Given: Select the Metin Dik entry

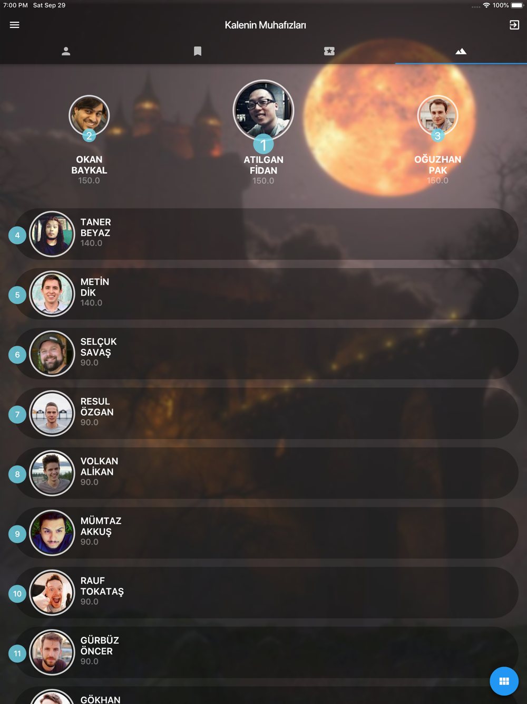Looking at the screenshot, I should pos(266,293).
